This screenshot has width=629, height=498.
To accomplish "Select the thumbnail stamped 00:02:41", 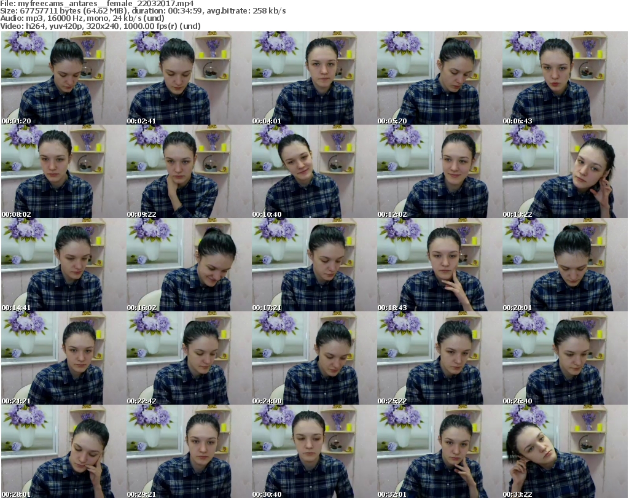I will point(189,78).
